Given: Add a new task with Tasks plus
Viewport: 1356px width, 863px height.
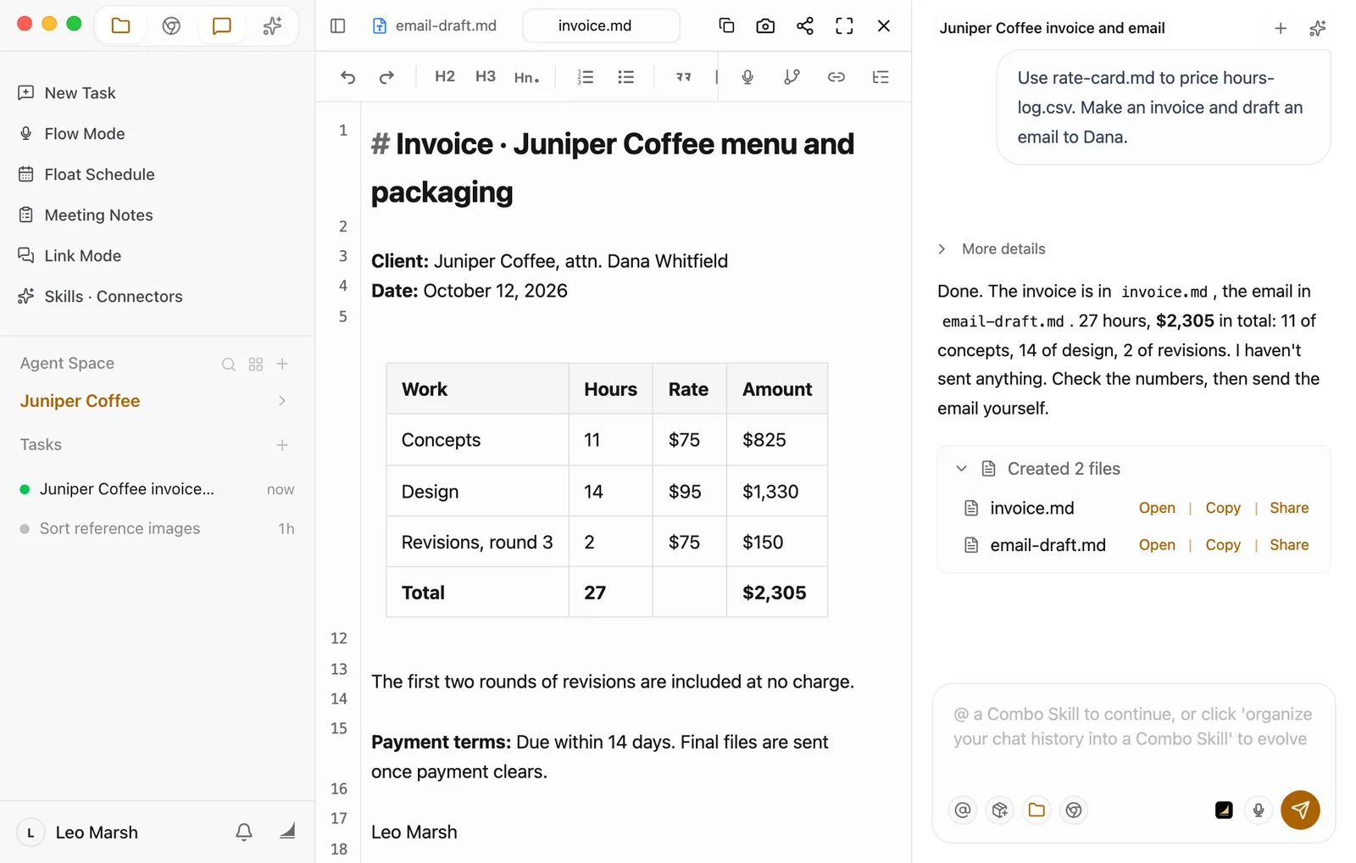Looking at the screenshot, I should pyautogui.click(x=282, y=445).
